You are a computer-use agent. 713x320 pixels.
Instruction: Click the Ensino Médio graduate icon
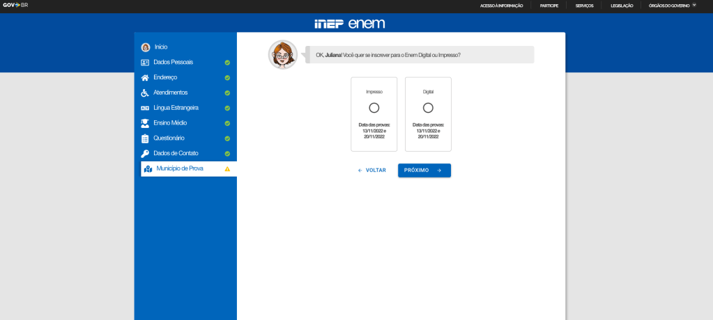click(x=145, y=123)
